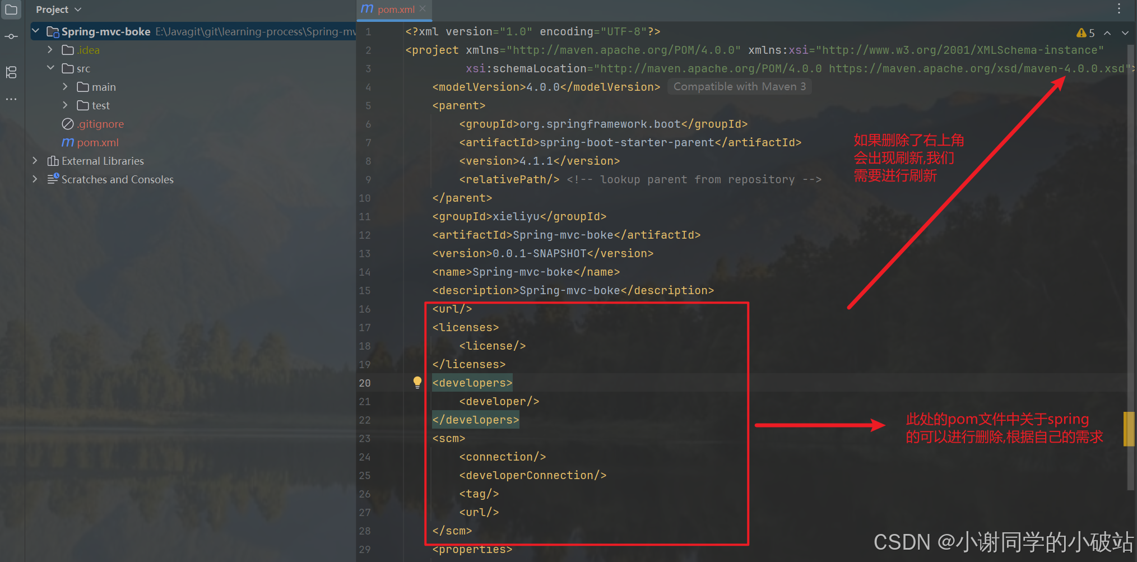Screen dimensions: 1137x562
Task: Open the Project view dropdown
Action: pos(58,10)
